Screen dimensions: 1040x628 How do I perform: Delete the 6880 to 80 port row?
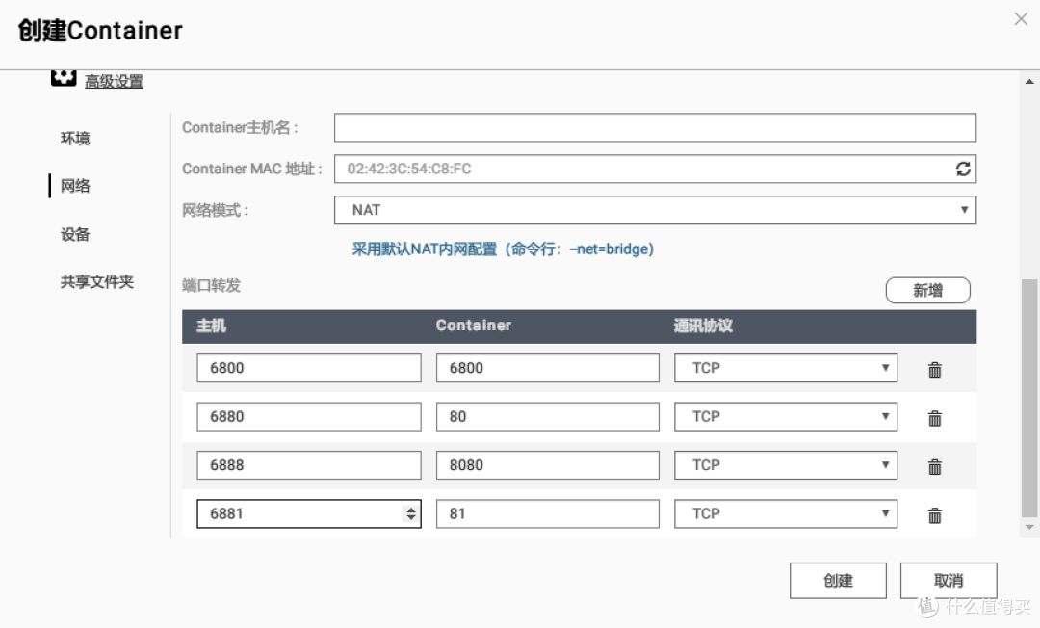point(934,418)
